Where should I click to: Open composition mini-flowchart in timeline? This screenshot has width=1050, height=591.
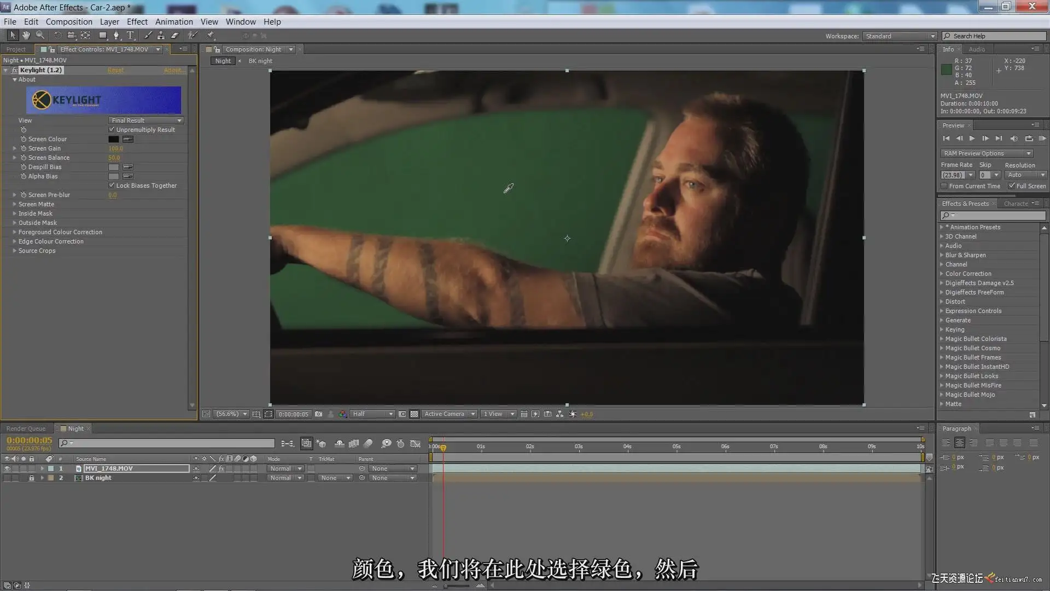287,443
